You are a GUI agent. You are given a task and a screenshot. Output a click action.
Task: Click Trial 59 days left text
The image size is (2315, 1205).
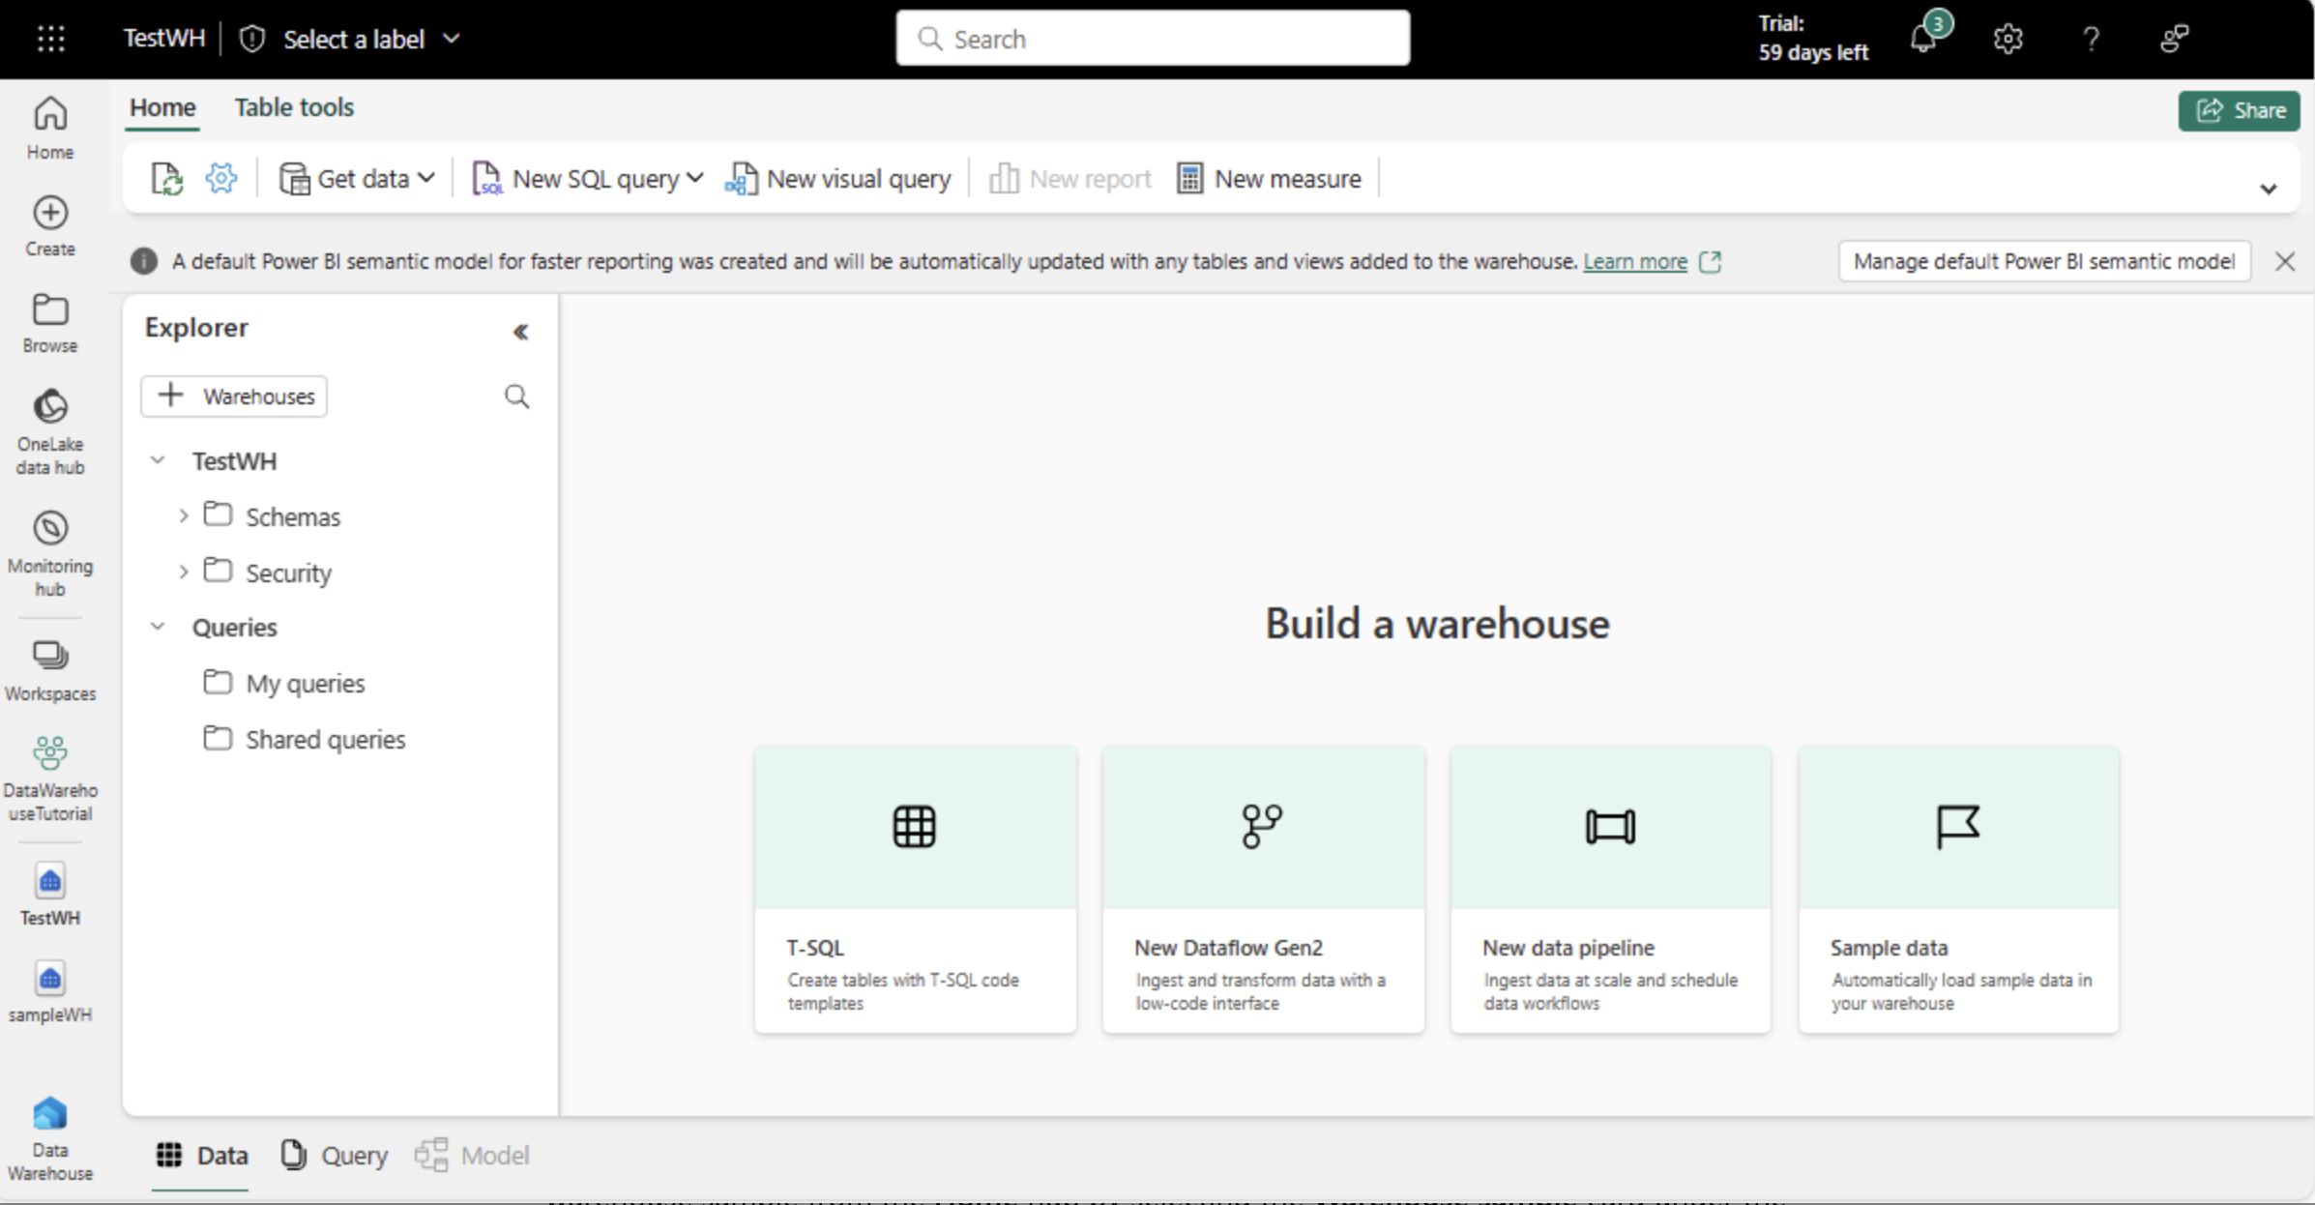click(1812, 39)
